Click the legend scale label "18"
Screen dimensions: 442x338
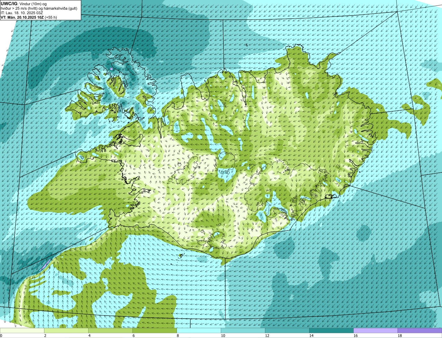(400, 336)
